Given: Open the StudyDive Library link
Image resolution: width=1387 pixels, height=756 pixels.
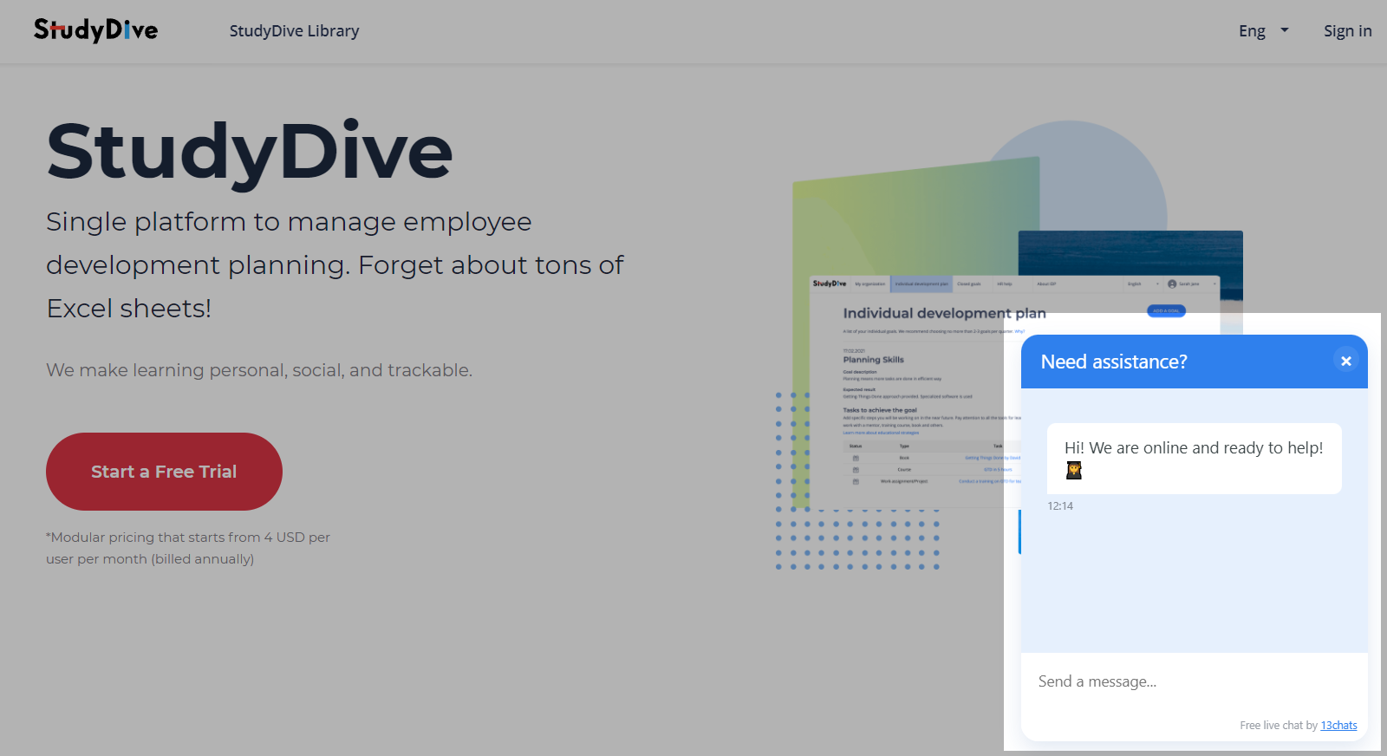Looking at the screenshot, I should click(x=294, y=31).
